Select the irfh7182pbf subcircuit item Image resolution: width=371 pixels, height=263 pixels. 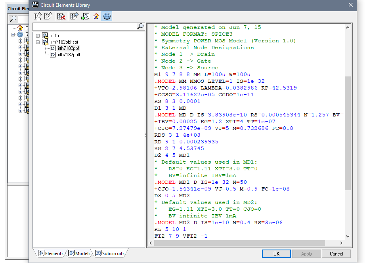[x=69, y=48]
